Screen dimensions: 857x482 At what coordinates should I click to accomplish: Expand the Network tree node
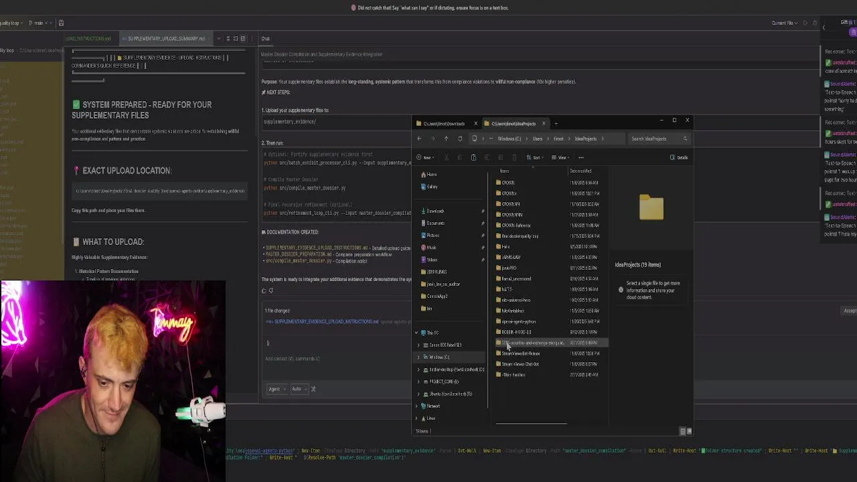pyautogui.click(x=416, y=406)
